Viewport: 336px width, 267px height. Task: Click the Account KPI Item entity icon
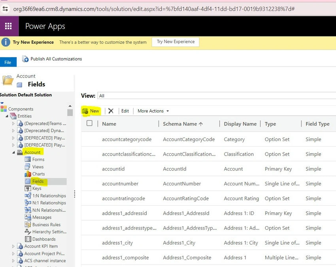pyautogui.click(x=20, y=246)
